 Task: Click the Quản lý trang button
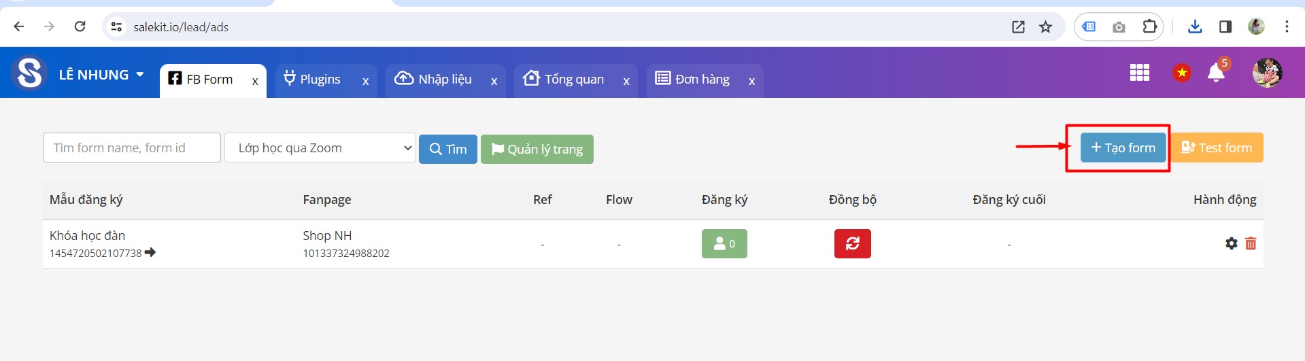click(x=537, y=149)
